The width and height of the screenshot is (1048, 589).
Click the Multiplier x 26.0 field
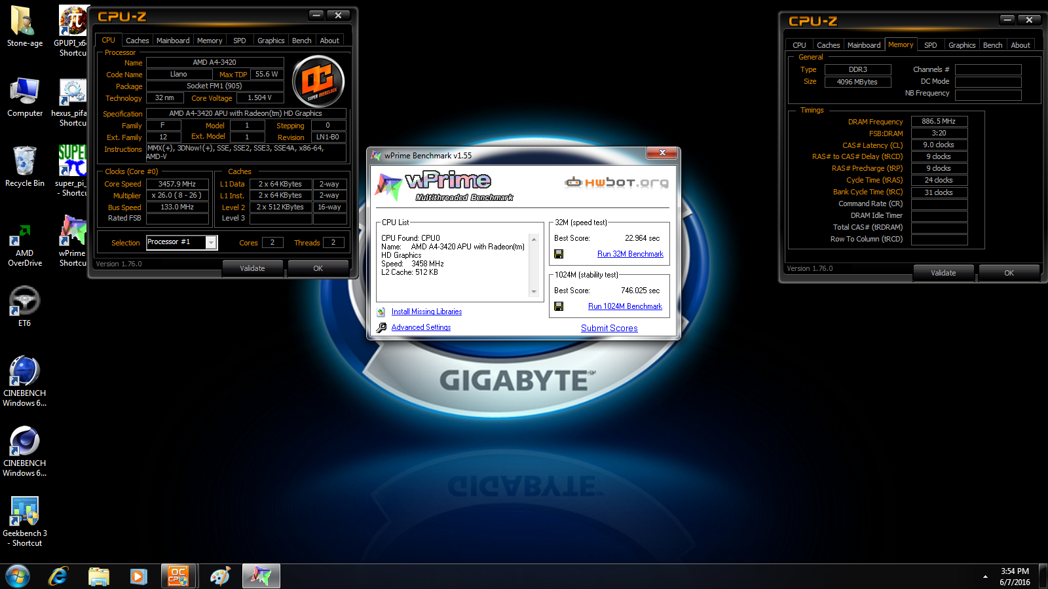(177, 195)
